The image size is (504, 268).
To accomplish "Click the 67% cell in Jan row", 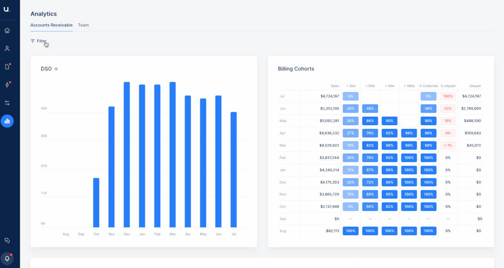I will [370, 170].
